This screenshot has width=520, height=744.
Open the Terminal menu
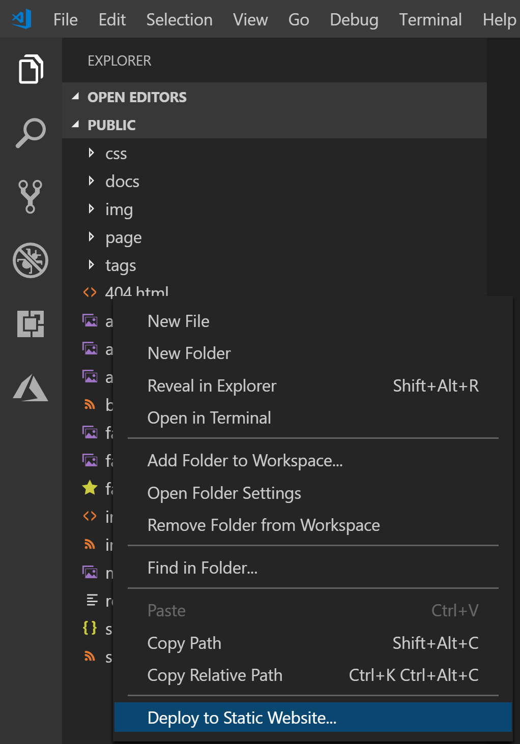[x=430, y=19]
